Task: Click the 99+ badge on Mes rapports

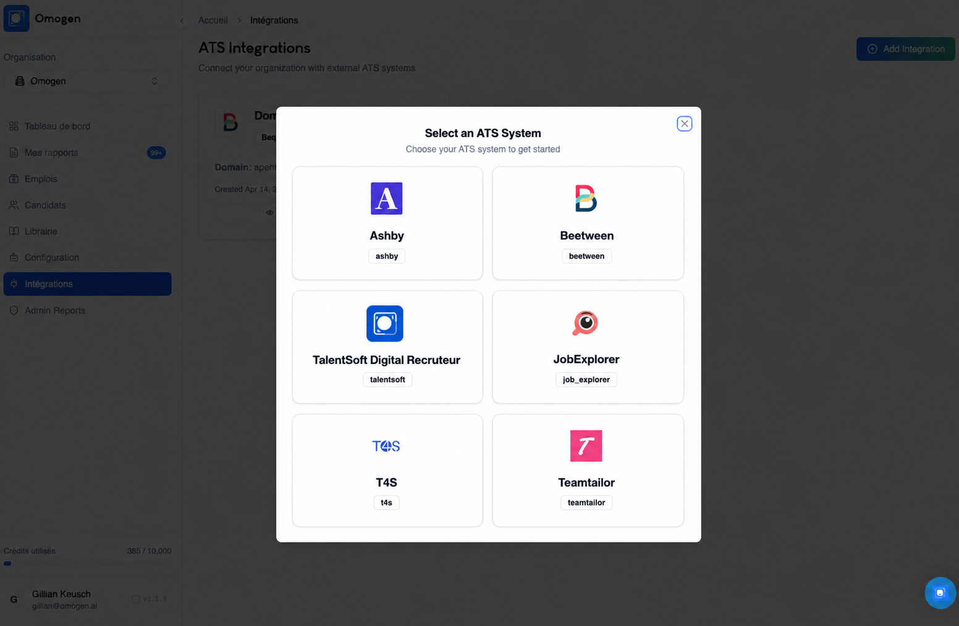Action: click(156, 153)
